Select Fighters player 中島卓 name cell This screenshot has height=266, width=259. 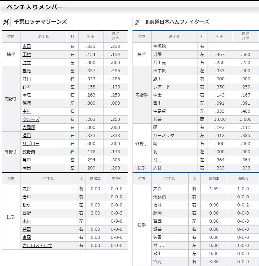point(175,111)
